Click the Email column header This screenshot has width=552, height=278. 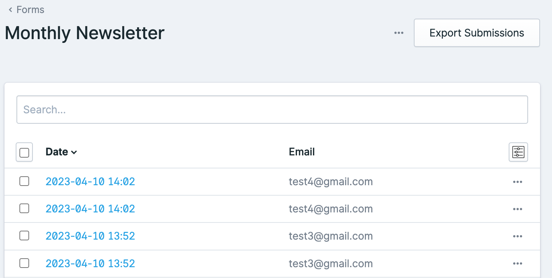coord(302,152)
